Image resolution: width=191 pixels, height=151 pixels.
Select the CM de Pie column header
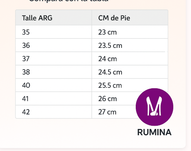(130, 17)
